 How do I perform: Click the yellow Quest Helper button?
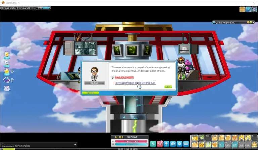tap(248, 22)
